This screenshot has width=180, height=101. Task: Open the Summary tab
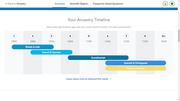click(60, 4)
